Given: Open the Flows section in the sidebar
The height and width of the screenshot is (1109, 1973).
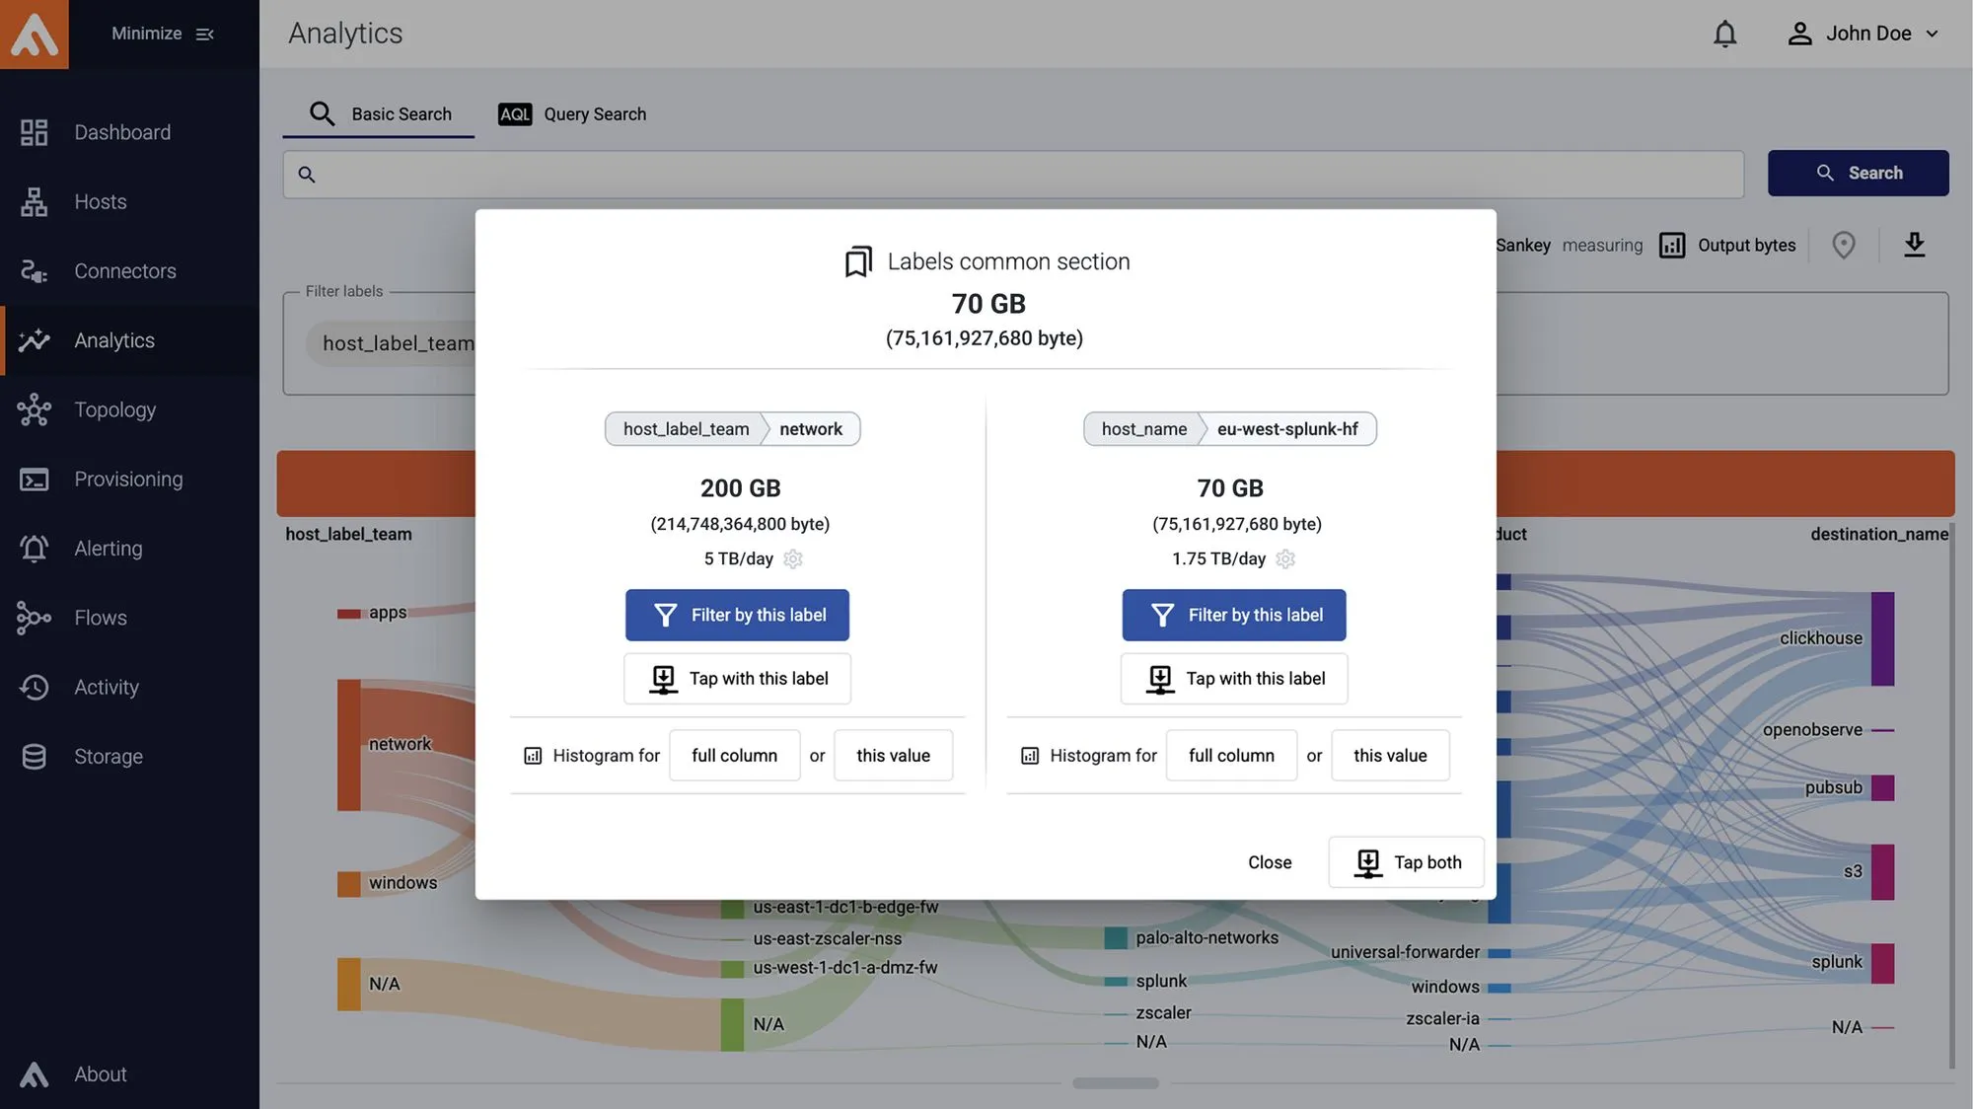Looking at the screenshot, I should tap(100, 618).
